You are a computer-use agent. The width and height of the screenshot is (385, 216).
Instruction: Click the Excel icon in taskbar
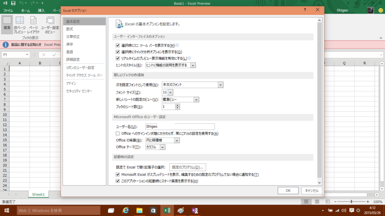point(167,210)
